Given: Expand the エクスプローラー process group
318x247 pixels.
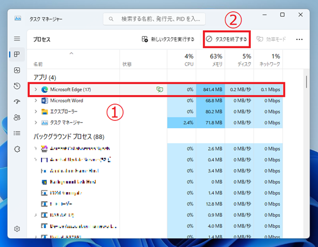Looking at the screenshot, I should [36, 111].
